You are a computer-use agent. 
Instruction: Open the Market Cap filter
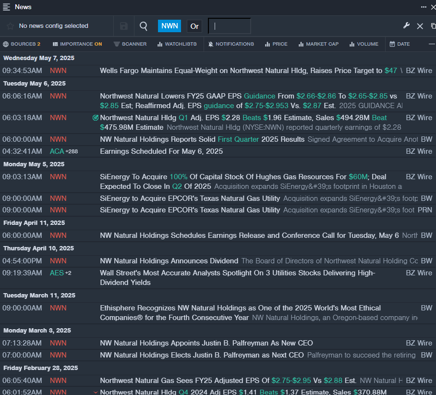[318, 44]
